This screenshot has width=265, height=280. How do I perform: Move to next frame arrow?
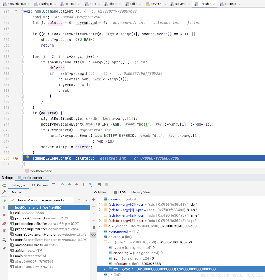point(86,200)
